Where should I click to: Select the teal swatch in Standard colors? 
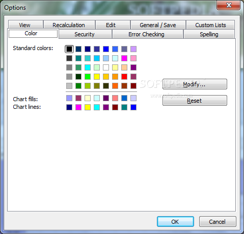coord(78,58)
